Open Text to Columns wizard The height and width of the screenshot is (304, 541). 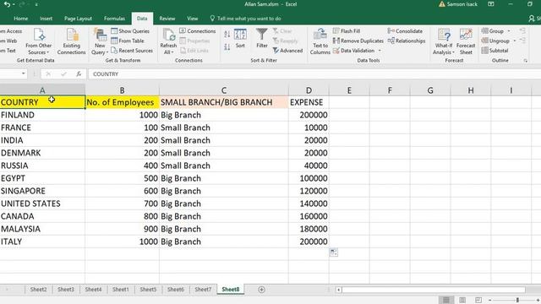(x=320, y=41)
